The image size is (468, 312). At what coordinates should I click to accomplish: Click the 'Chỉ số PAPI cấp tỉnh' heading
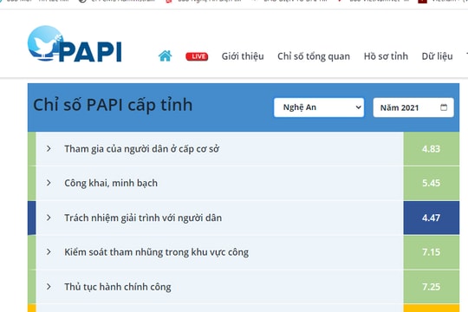pos(113,105)
